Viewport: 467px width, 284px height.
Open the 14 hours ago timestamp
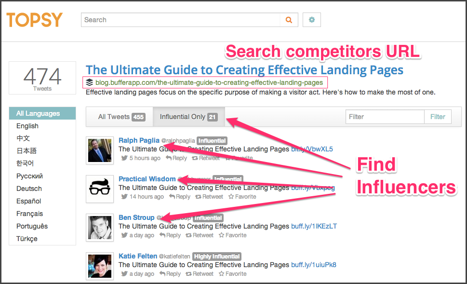point(147,197)
